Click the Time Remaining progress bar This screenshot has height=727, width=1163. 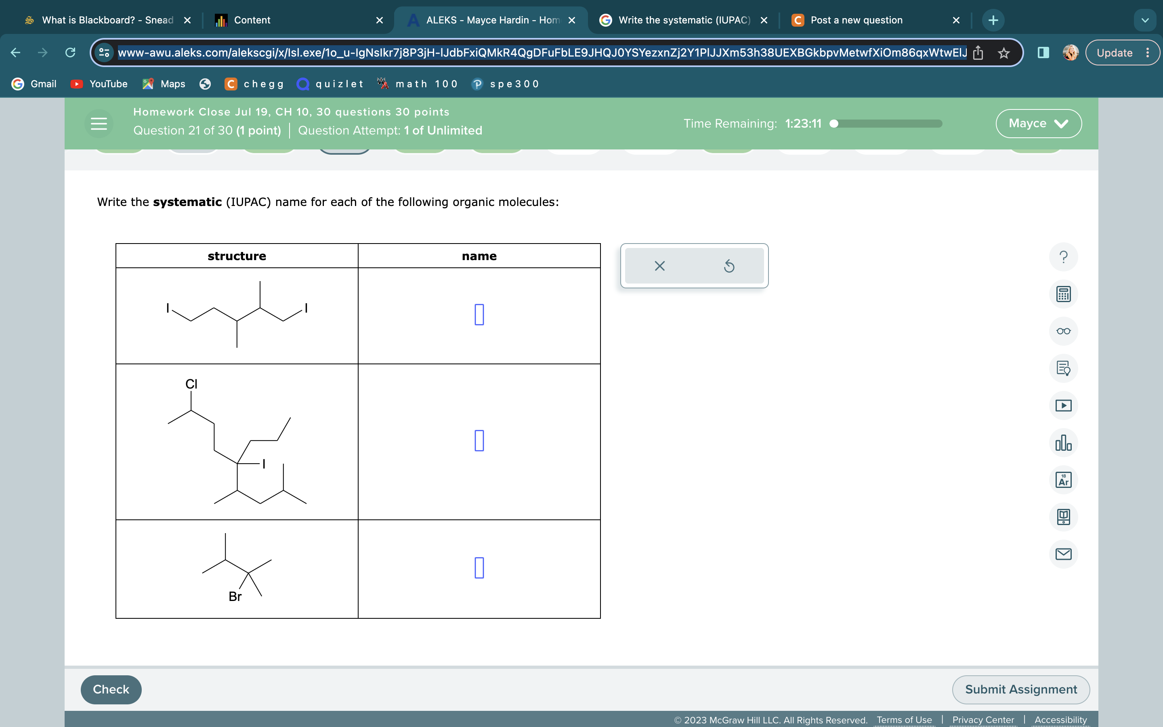(x=887, y=124)
